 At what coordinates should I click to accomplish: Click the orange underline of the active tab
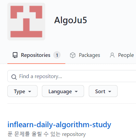[x=36, y=64]
